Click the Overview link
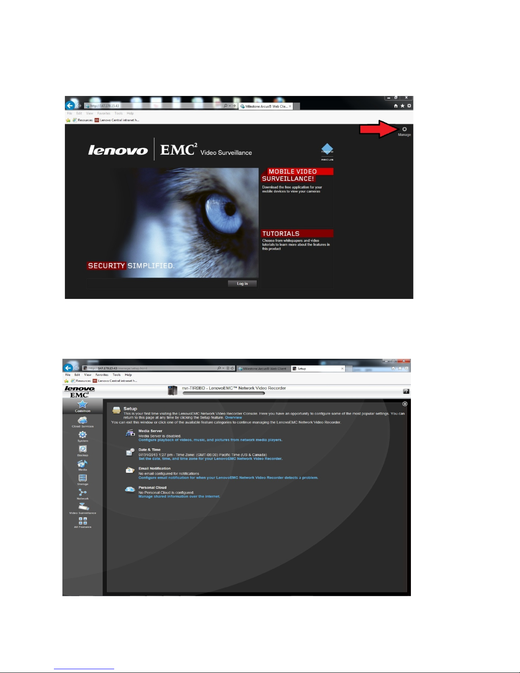520x673 pixels. pyautogui.click(x=233, y=417)
